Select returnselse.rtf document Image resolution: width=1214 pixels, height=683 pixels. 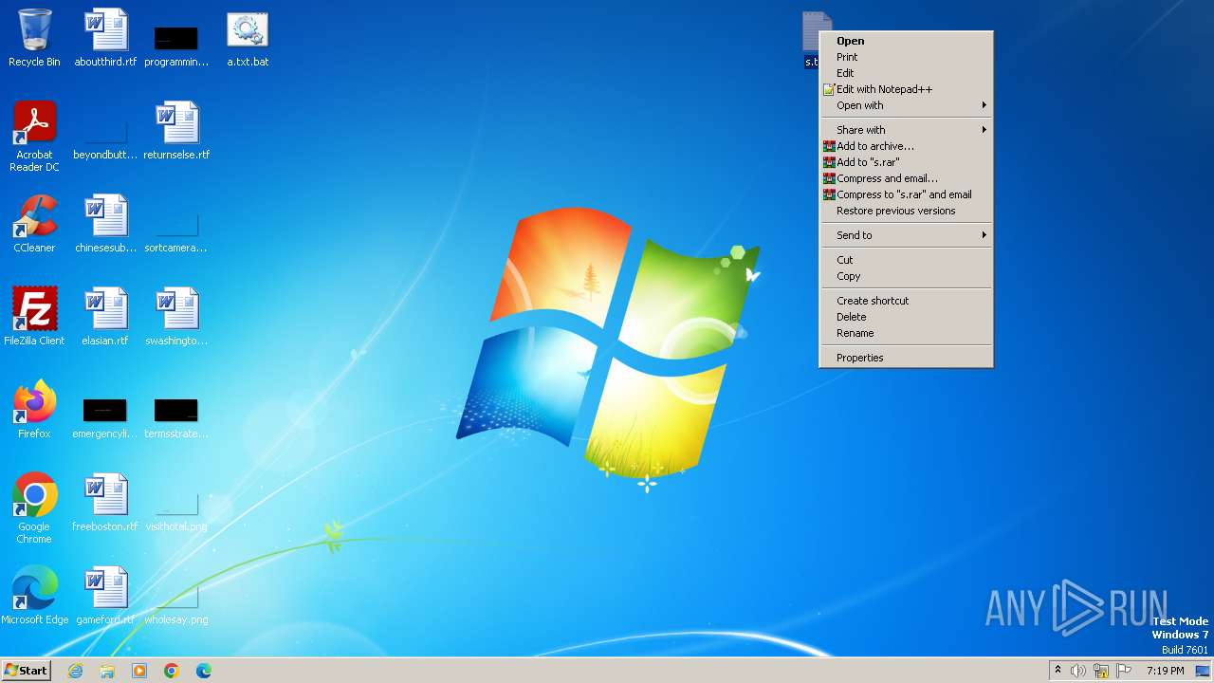point(176,131)
